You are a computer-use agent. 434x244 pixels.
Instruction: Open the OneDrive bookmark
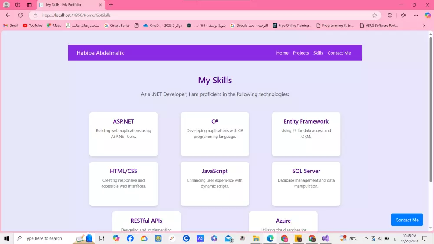coord(162,26)
